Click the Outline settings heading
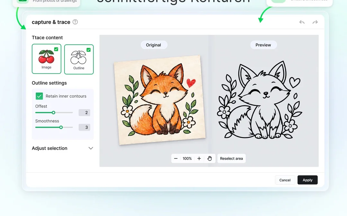 [49, 83]
